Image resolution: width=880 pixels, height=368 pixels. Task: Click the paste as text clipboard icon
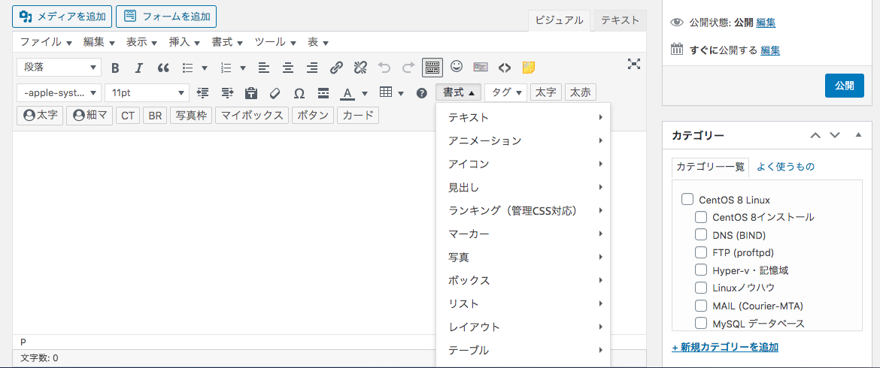pyautogui.click(x=251, y=92)
